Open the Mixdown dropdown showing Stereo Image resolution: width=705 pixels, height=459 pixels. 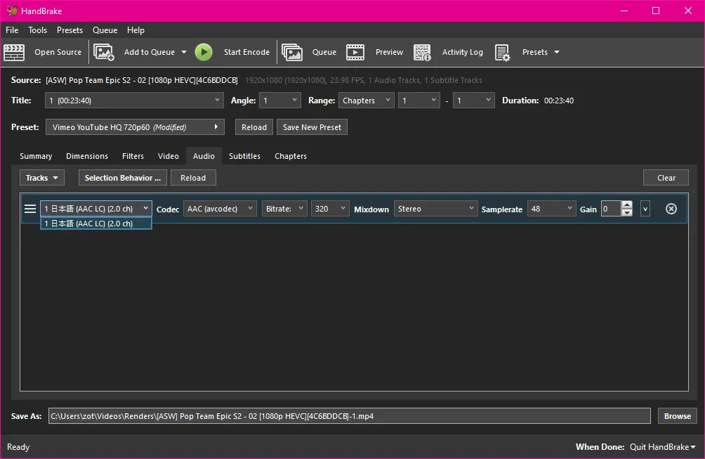coord(435,208)
